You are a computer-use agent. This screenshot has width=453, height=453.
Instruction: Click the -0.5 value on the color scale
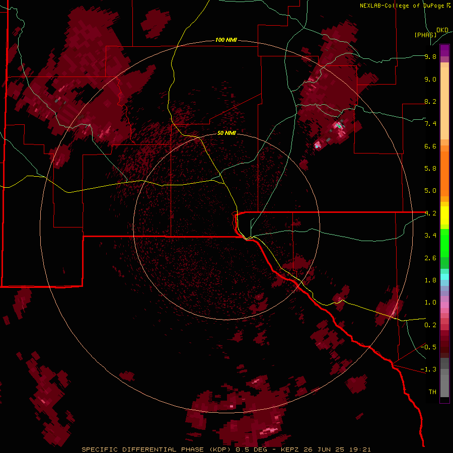428,347
